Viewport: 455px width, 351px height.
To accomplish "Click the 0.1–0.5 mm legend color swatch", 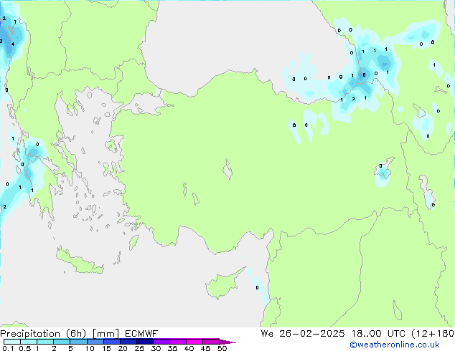I will tap(12, 342).
